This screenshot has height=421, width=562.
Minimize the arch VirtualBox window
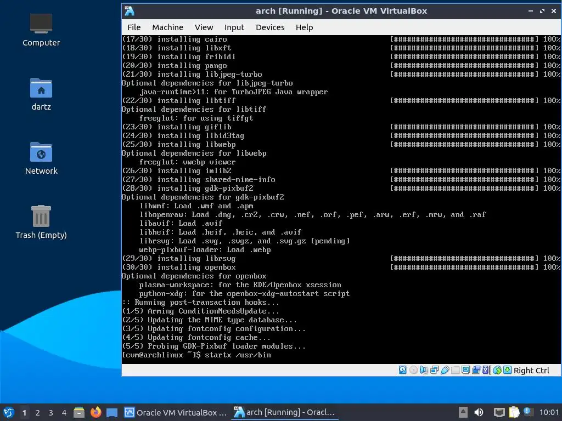point(531,11)
